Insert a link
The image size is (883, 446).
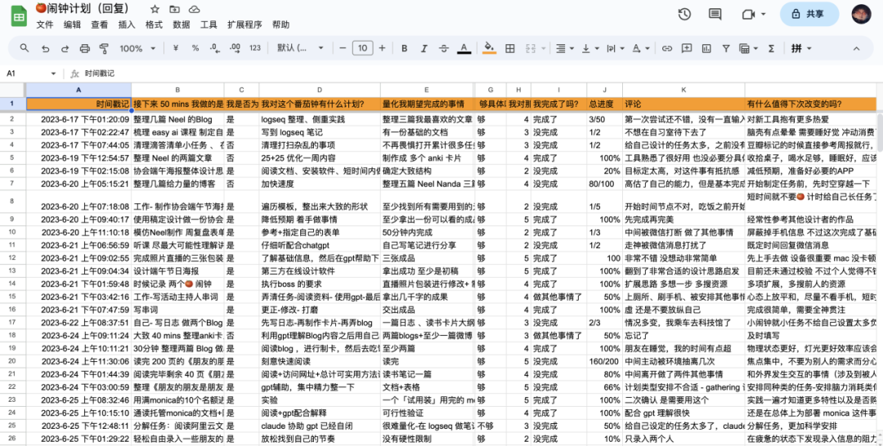coord(667,48)
